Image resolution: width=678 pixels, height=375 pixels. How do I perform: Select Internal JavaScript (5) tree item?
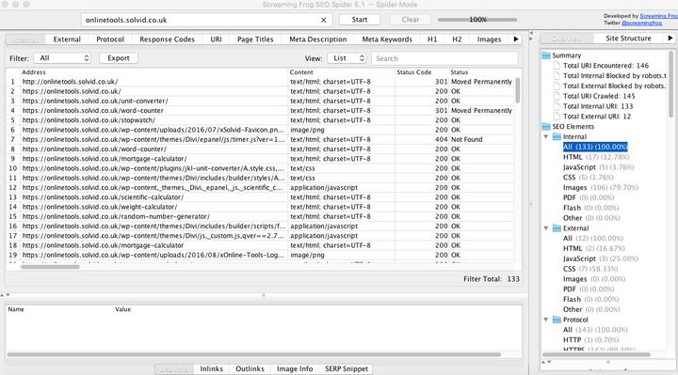point(599,167)
